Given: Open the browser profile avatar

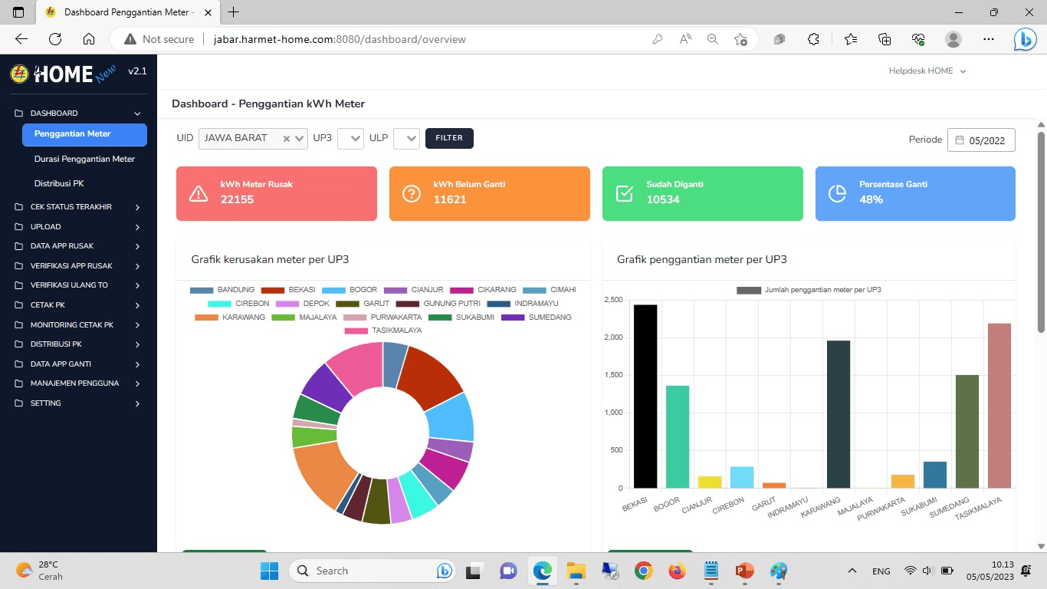Looking at the screenshot, I should point(953,39).
